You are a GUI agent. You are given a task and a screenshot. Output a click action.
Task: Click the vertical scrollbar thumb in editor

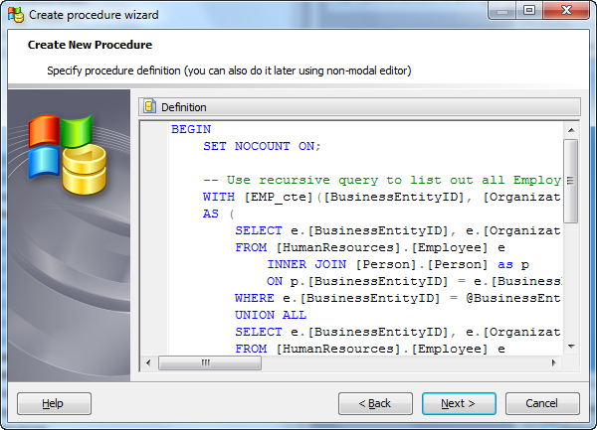coord(570,179)
